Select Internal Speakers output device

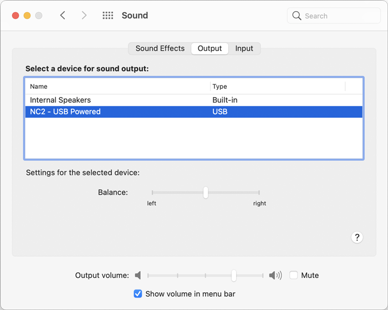coord(194,100)
